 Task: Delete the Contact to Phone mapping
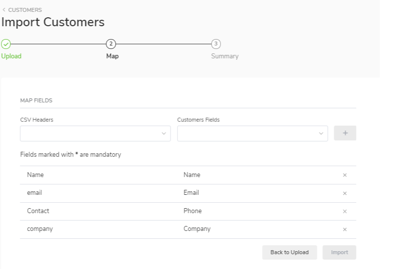point(345,211)
